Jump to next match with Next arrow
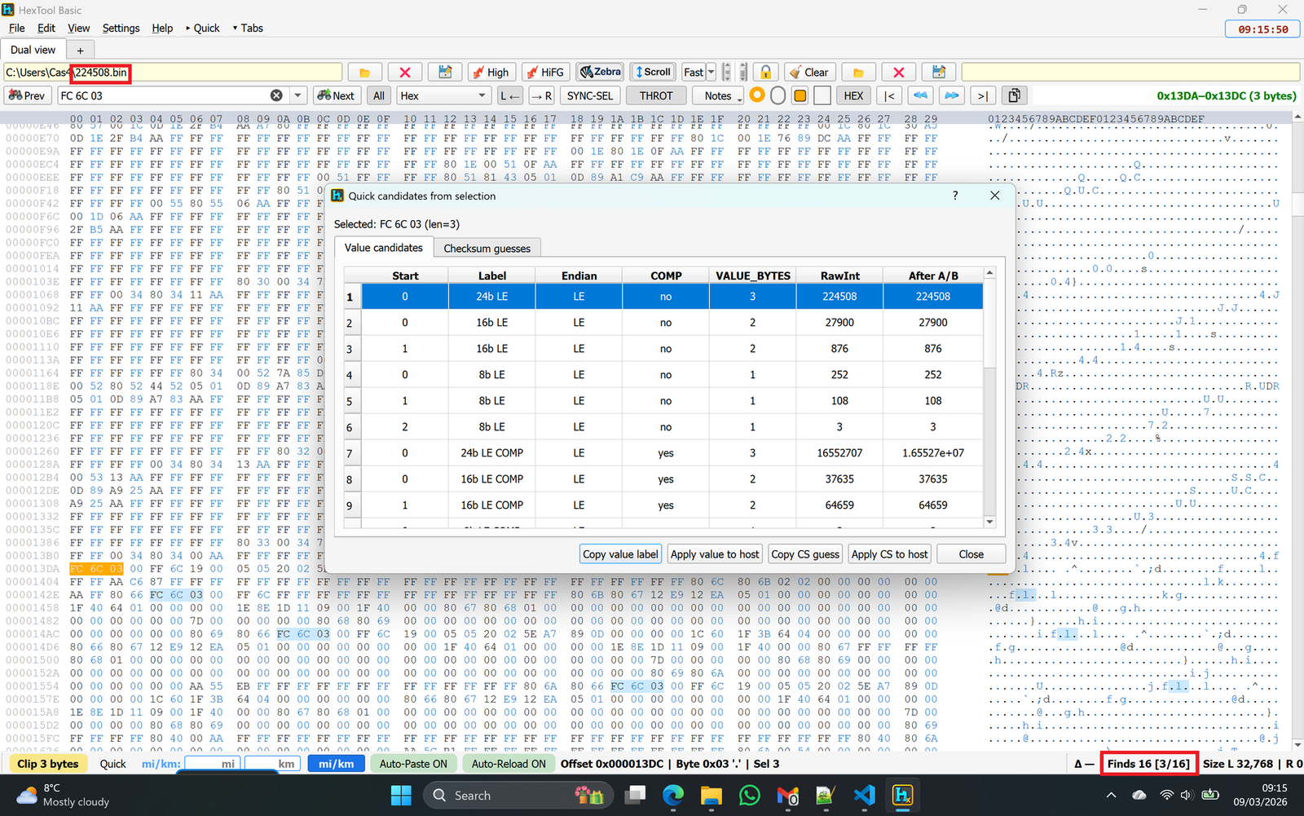The width and height of the screenshot is (1304, 816). point(337,95)
